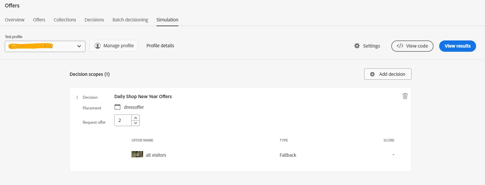Image resolution: width=485 pixels, height=185 pixels.
Task: Open the all visitors offer thumbnail
Action: pos(137,154)
